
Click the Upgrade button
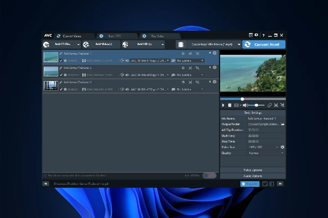coord(250,184)
